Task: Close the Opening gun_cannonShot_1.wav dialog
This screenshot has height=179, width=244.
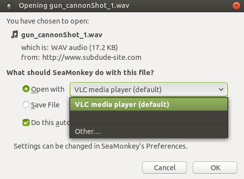Action: (236, 6)
